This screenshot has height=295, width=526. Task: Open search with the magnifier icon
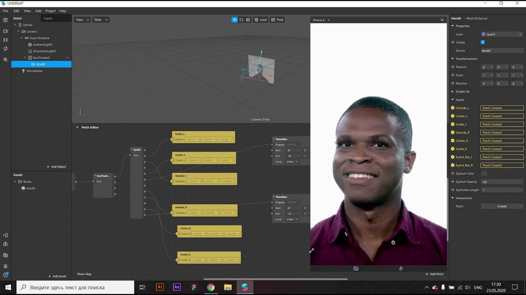(x=5, y=60)
